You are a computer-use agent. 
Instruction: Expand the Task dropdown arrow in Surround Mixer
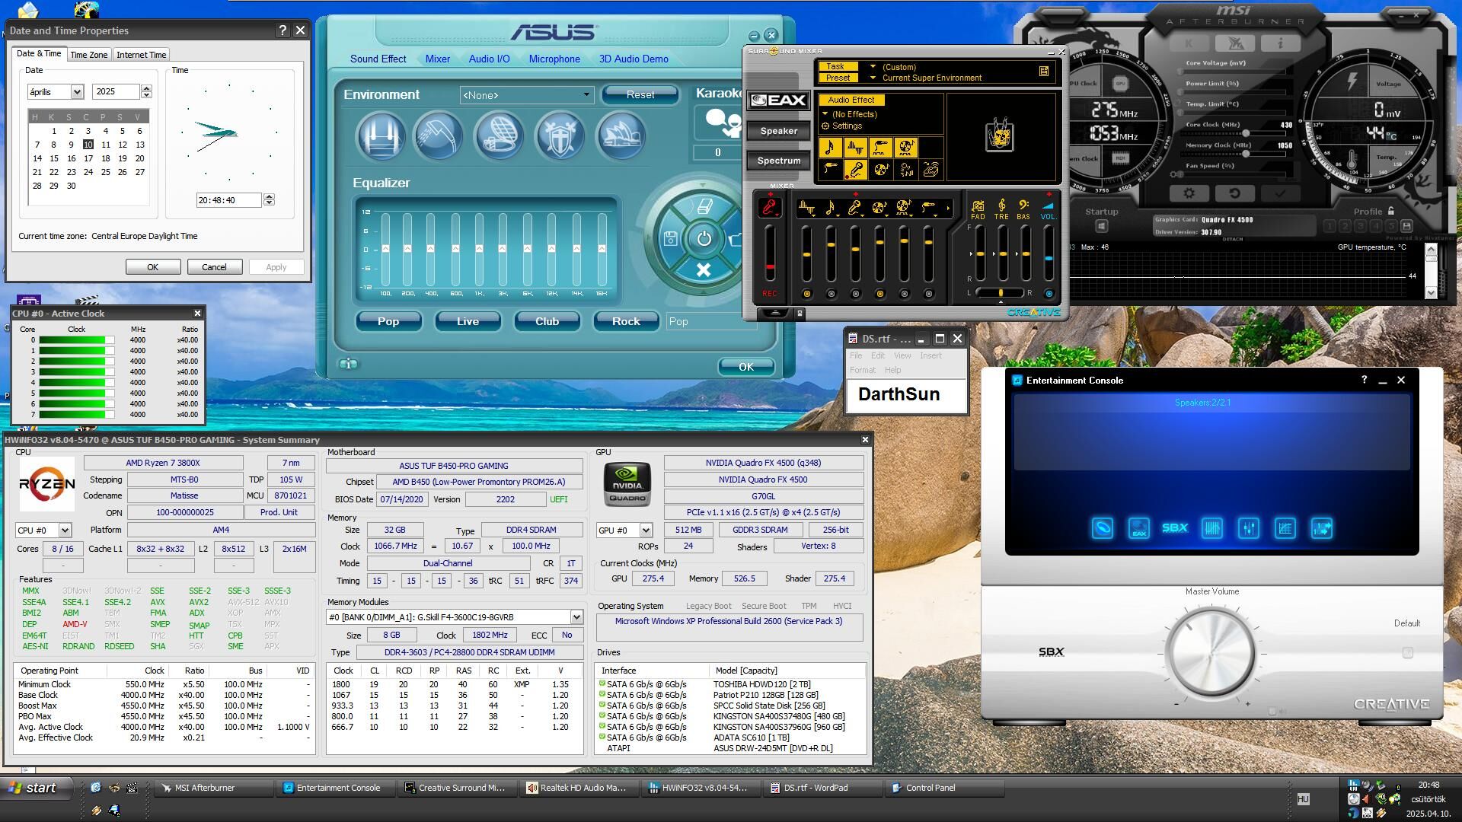tap(873, 66)
